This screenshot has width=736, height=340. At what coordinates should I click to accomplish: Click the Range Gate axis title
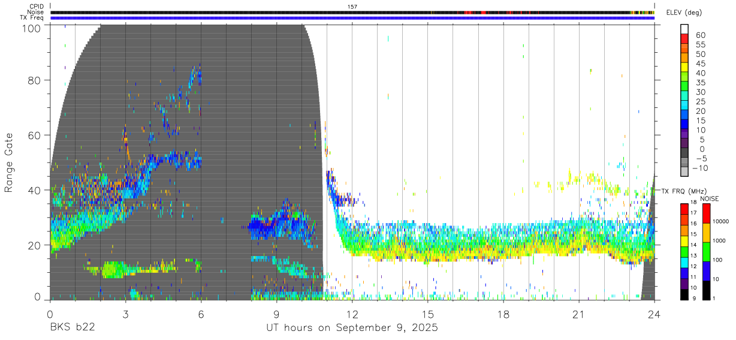tap(9, 162)
